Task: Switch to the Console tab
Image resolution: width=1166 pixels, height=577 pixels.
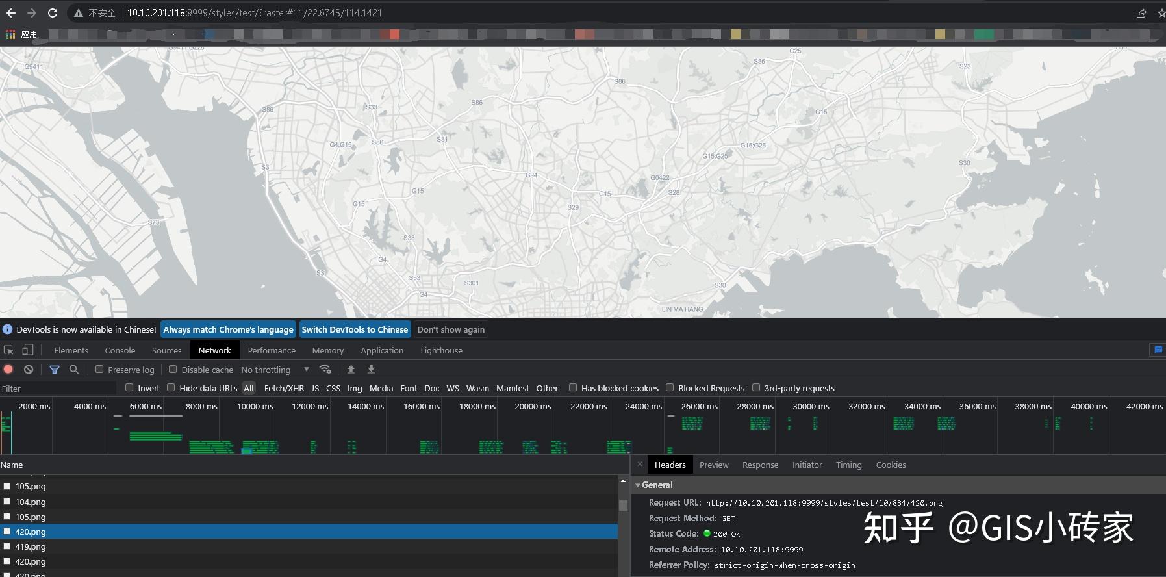Action: click(x=120, y=350)
